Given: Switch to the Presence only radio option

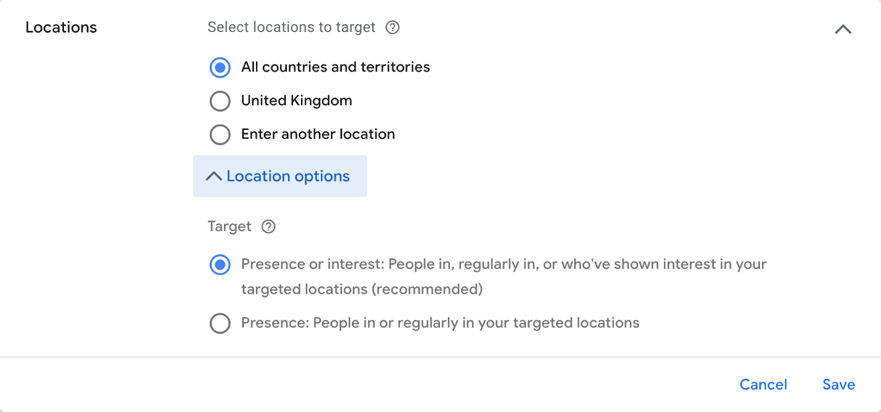Looking at the screenshot, I should tap(220, 323).
